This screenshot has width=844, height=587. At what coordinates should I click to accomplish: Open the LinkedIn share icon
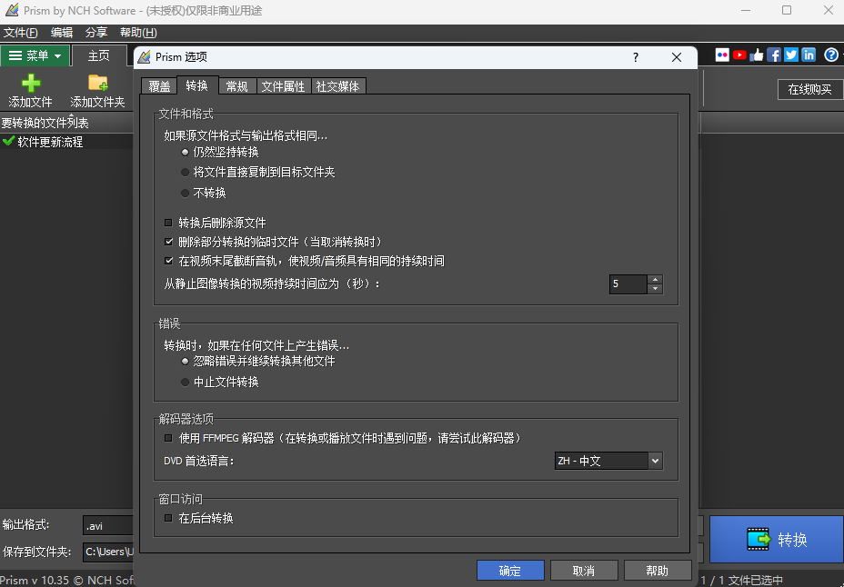click(x=809, y=55)
